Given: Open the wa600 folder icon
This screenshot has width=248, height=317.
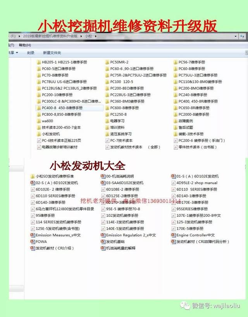Looking at the screenshot, I should coord(39,121).
